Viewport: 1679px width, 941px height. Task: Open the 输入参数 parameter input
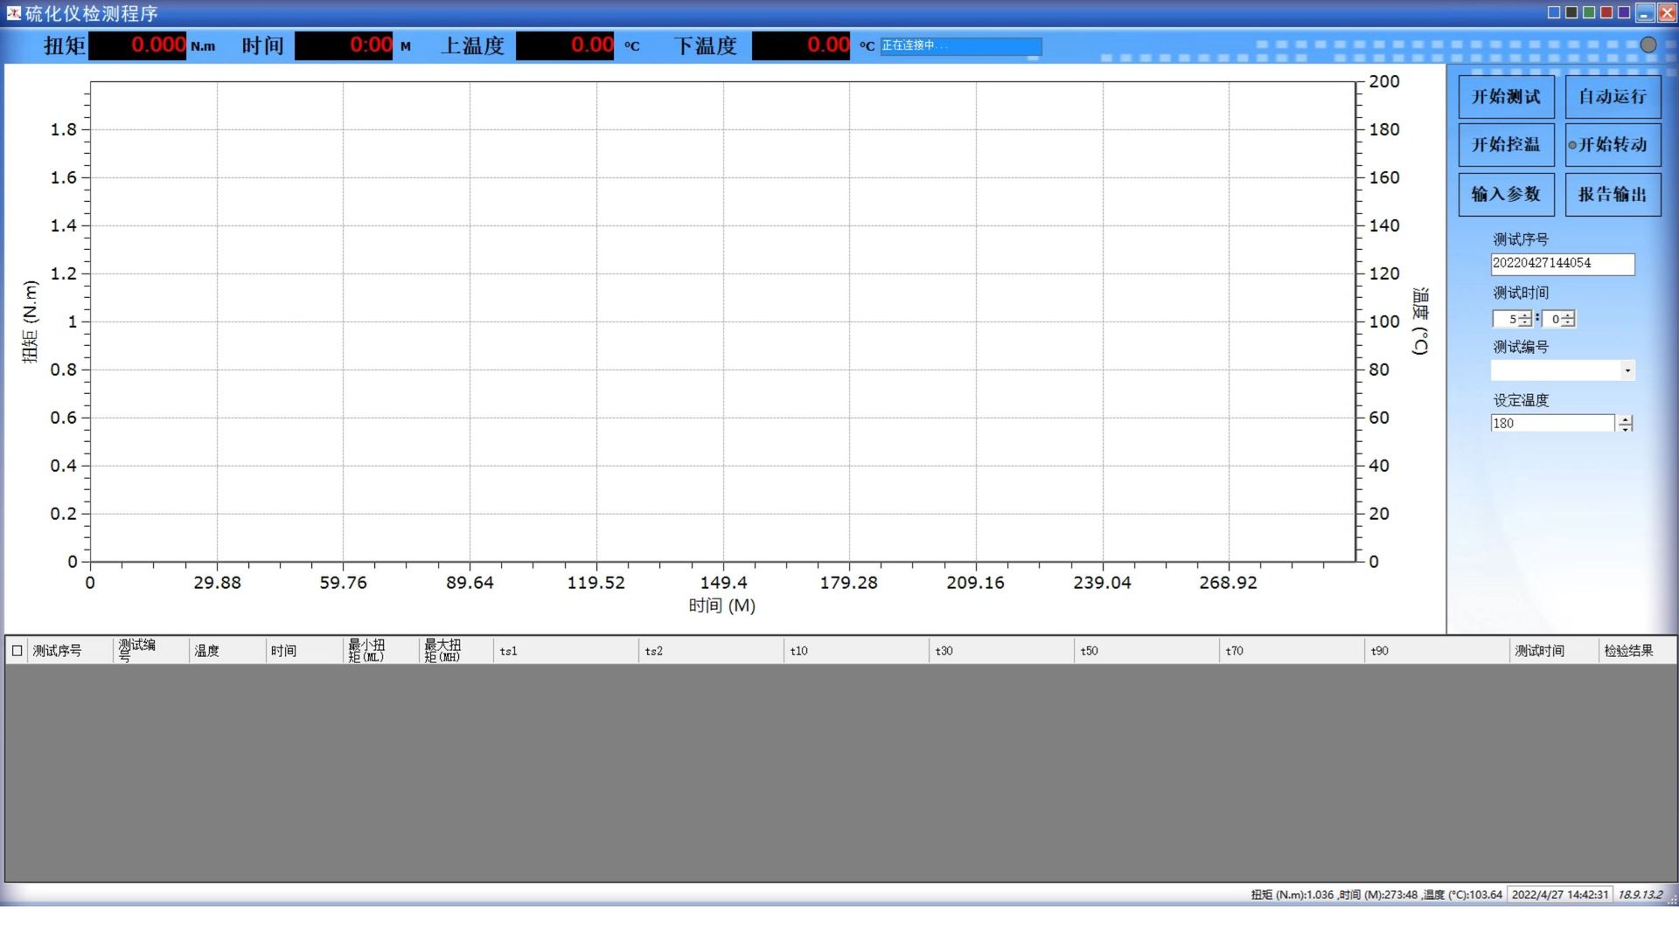tap(1506, 194)
